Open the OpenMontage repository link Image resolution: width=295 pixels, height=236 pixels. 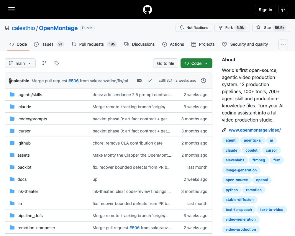point(58,28)
